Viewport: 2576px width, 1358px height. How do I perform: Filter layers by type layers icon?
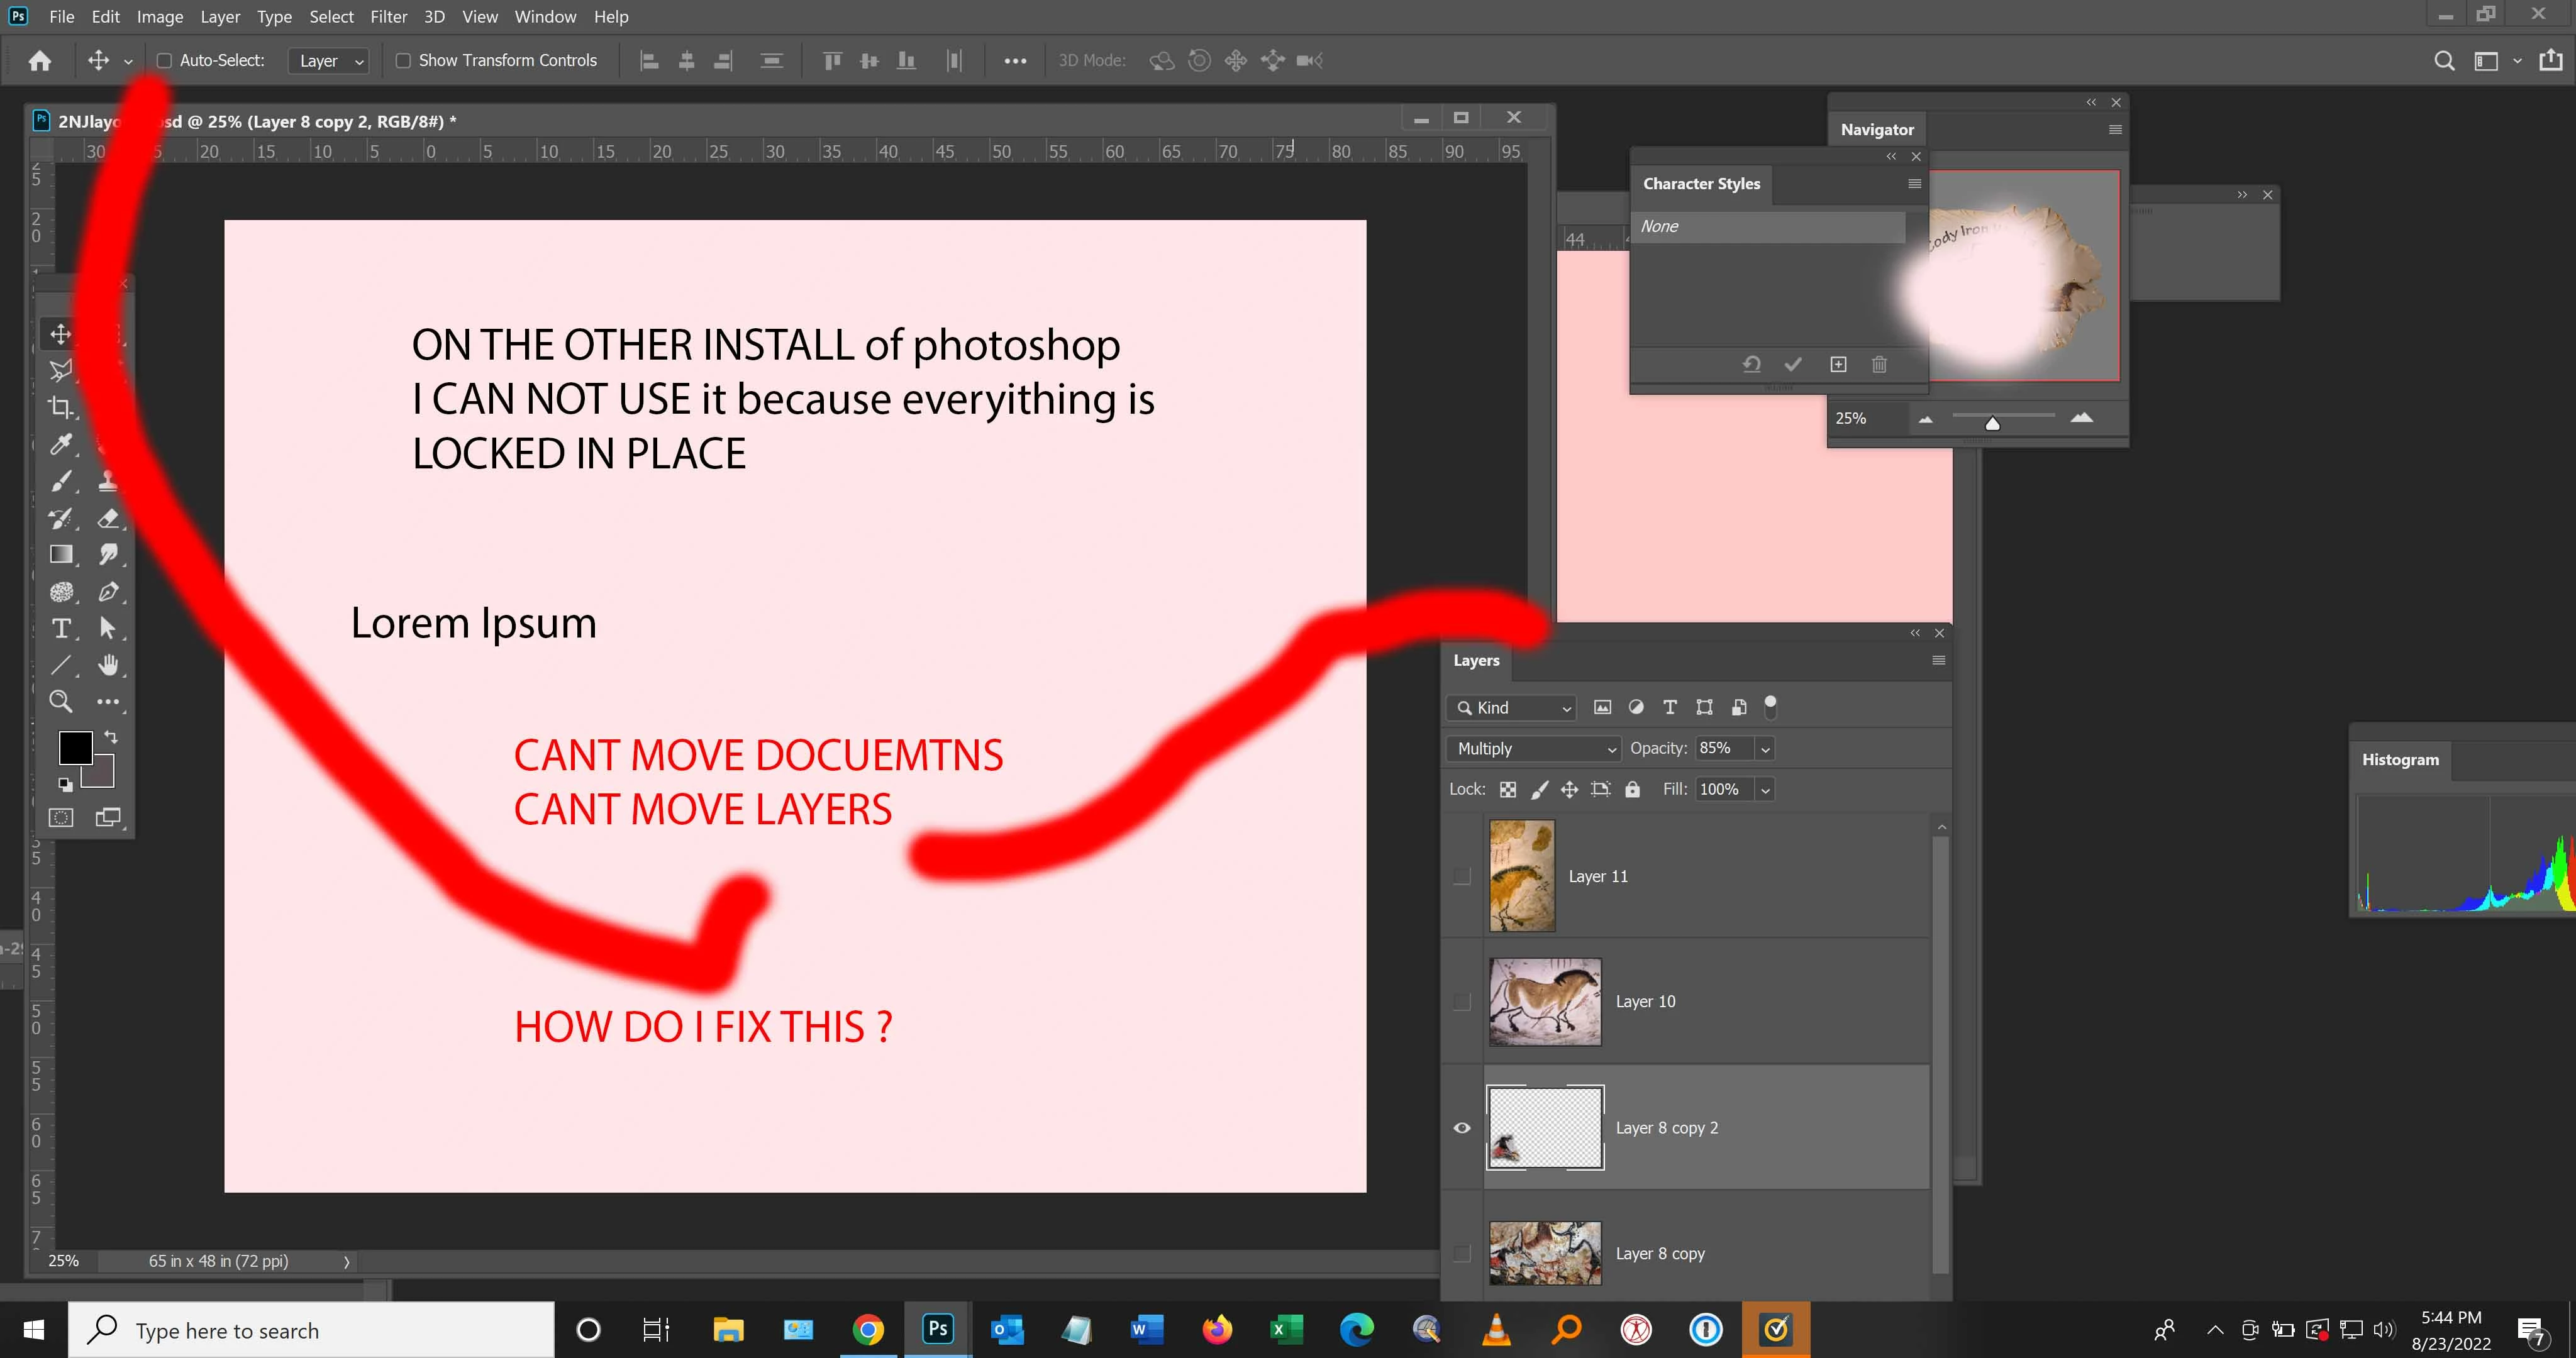1669,707
